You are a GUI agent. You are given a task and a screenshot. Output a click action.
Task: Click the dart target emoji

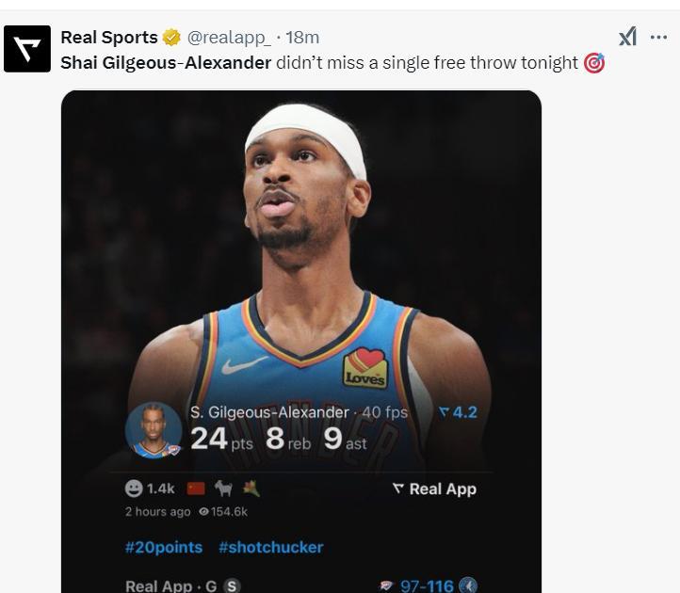click(x=593, y=63)
